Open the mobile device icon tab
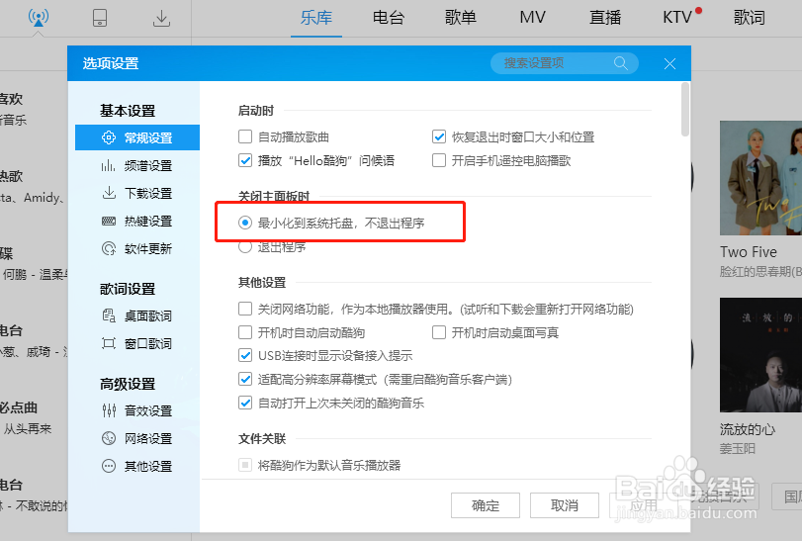 pyautogui.click(x=100, y=18)
